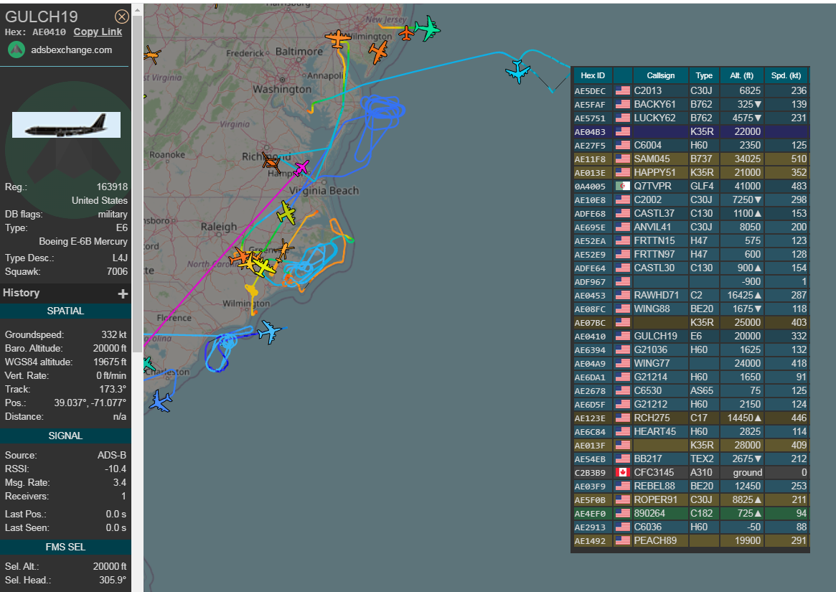Select the teal aircraft icon at map's left edge
836x592 pixels.
(x=149, y=365)
